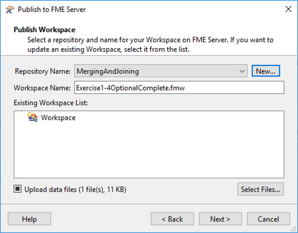This screenshot has width=298, height=233.
Task: Click the FME Workbench icon in title bar
Action: (9, 10)
